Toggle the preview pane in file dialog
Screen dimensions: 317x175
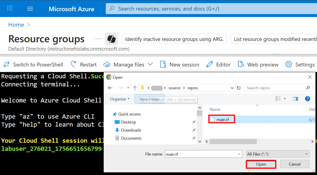point(295,99)
